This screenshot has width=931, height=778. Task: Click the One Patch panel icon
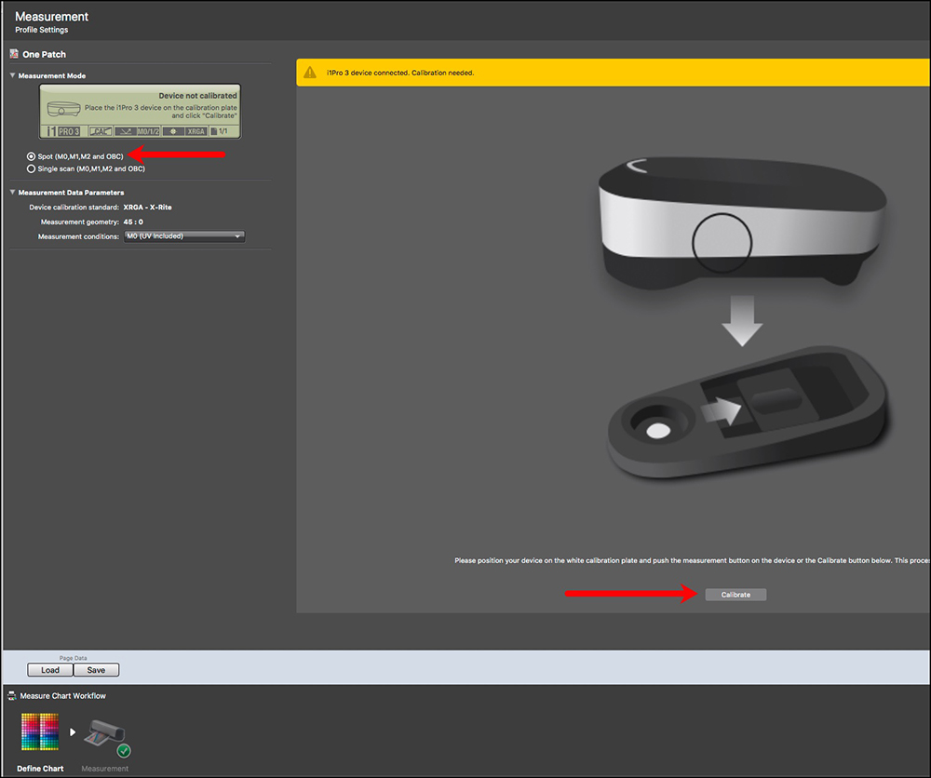click(x=14, y=55)
